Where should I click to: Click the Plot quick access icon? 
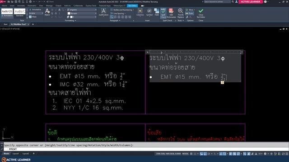click(30, 2)
